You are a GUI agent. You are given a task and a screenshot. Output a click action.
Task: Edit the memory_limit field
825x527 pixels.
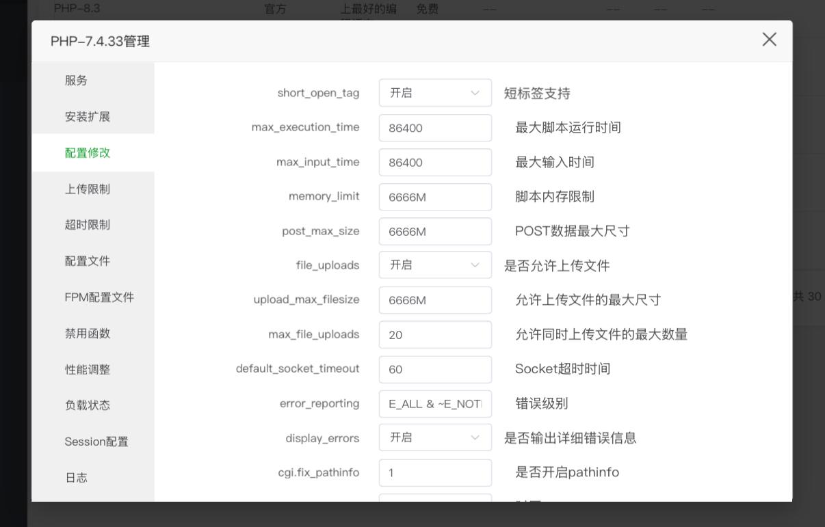435,197
